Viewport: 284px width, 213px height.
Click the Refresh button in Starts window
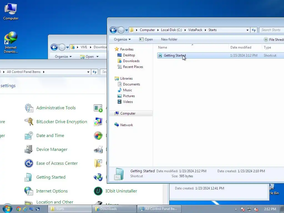(254, 30)
